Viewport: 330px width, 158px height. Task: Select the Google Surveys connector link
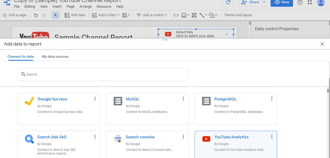(x=52, y=99)
